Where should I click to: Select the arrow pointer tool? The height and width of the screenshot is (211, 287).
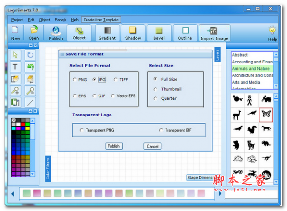point(15,55)
